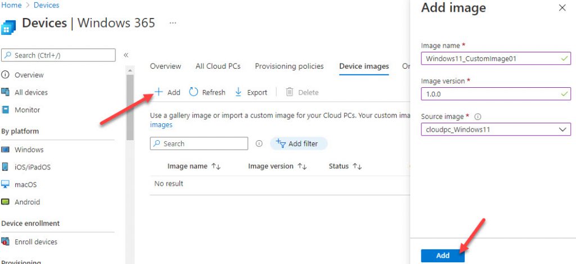This screenshot has height=264, width=576.
Task: Click the Add toolbar button with plus icon
Action: (168, 92)
